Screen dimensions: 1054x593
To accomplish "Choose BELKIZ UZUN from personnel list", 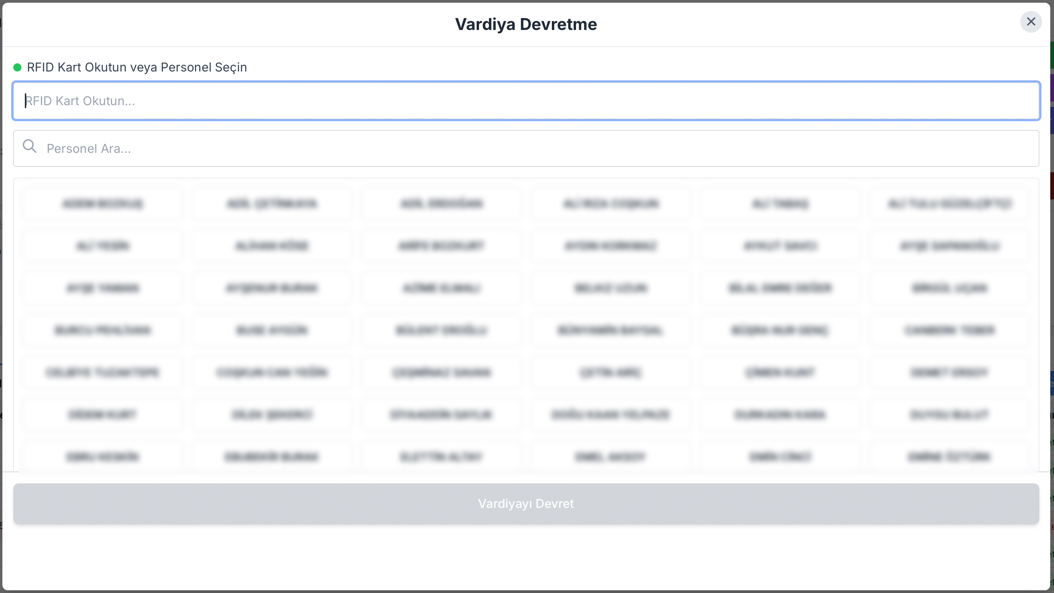I will 610,288.
